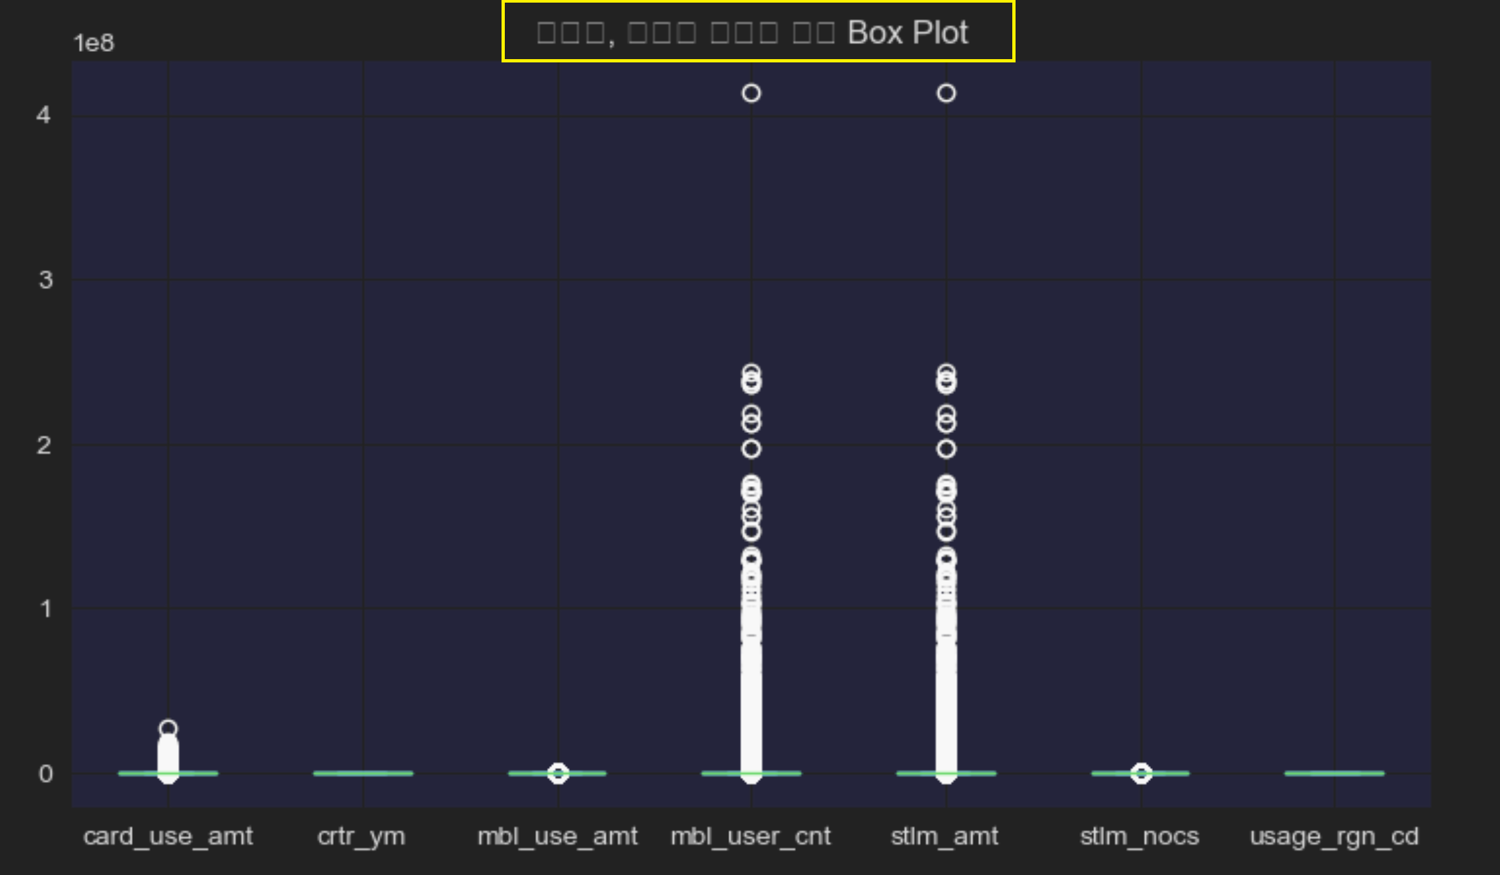
Task: Select the topmost outlier circle of mbl_user_cnt
Action: coord(751,93)
